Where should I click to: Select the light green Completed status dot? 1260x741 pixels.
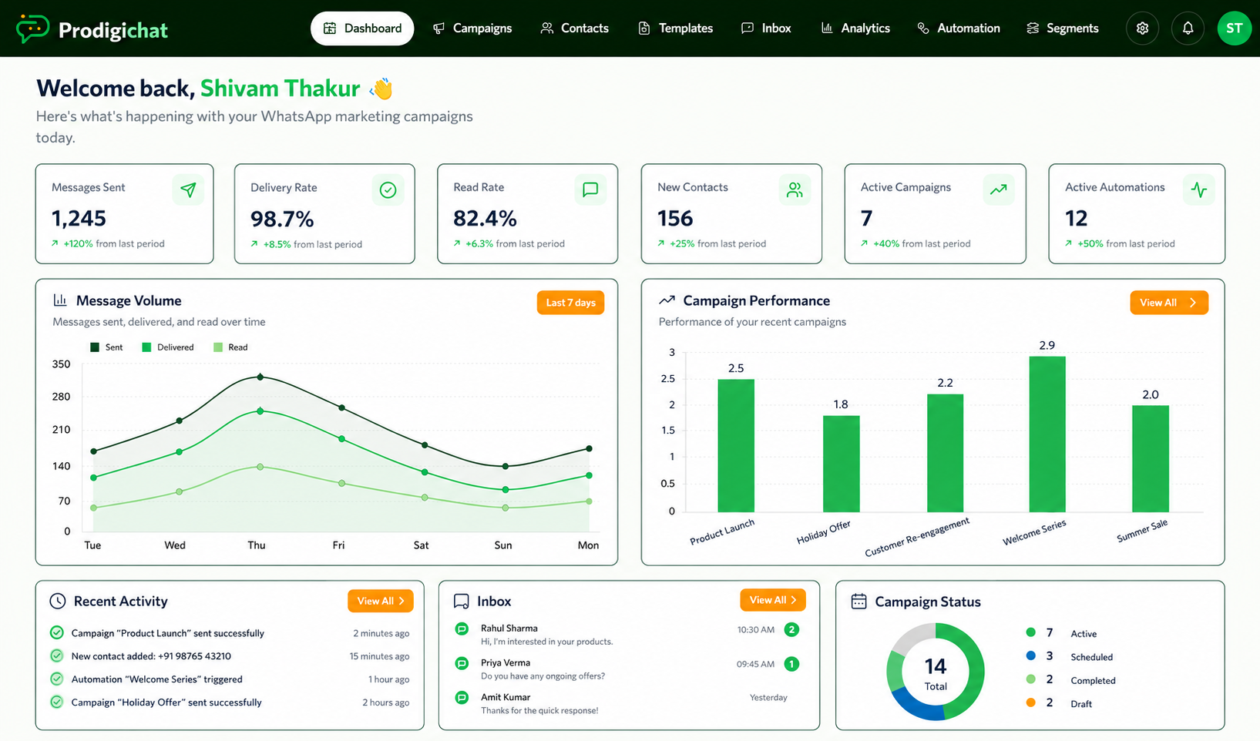(1030, 679)
